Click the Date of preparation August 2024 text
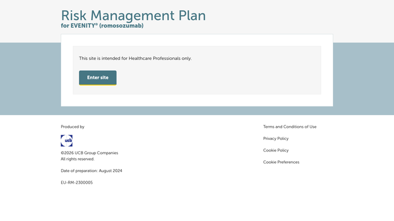 point(92,171)
